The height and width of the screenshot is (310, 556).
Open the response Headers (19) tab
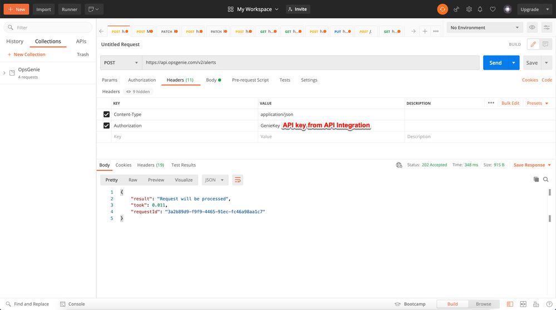click(x=151, y=165)
